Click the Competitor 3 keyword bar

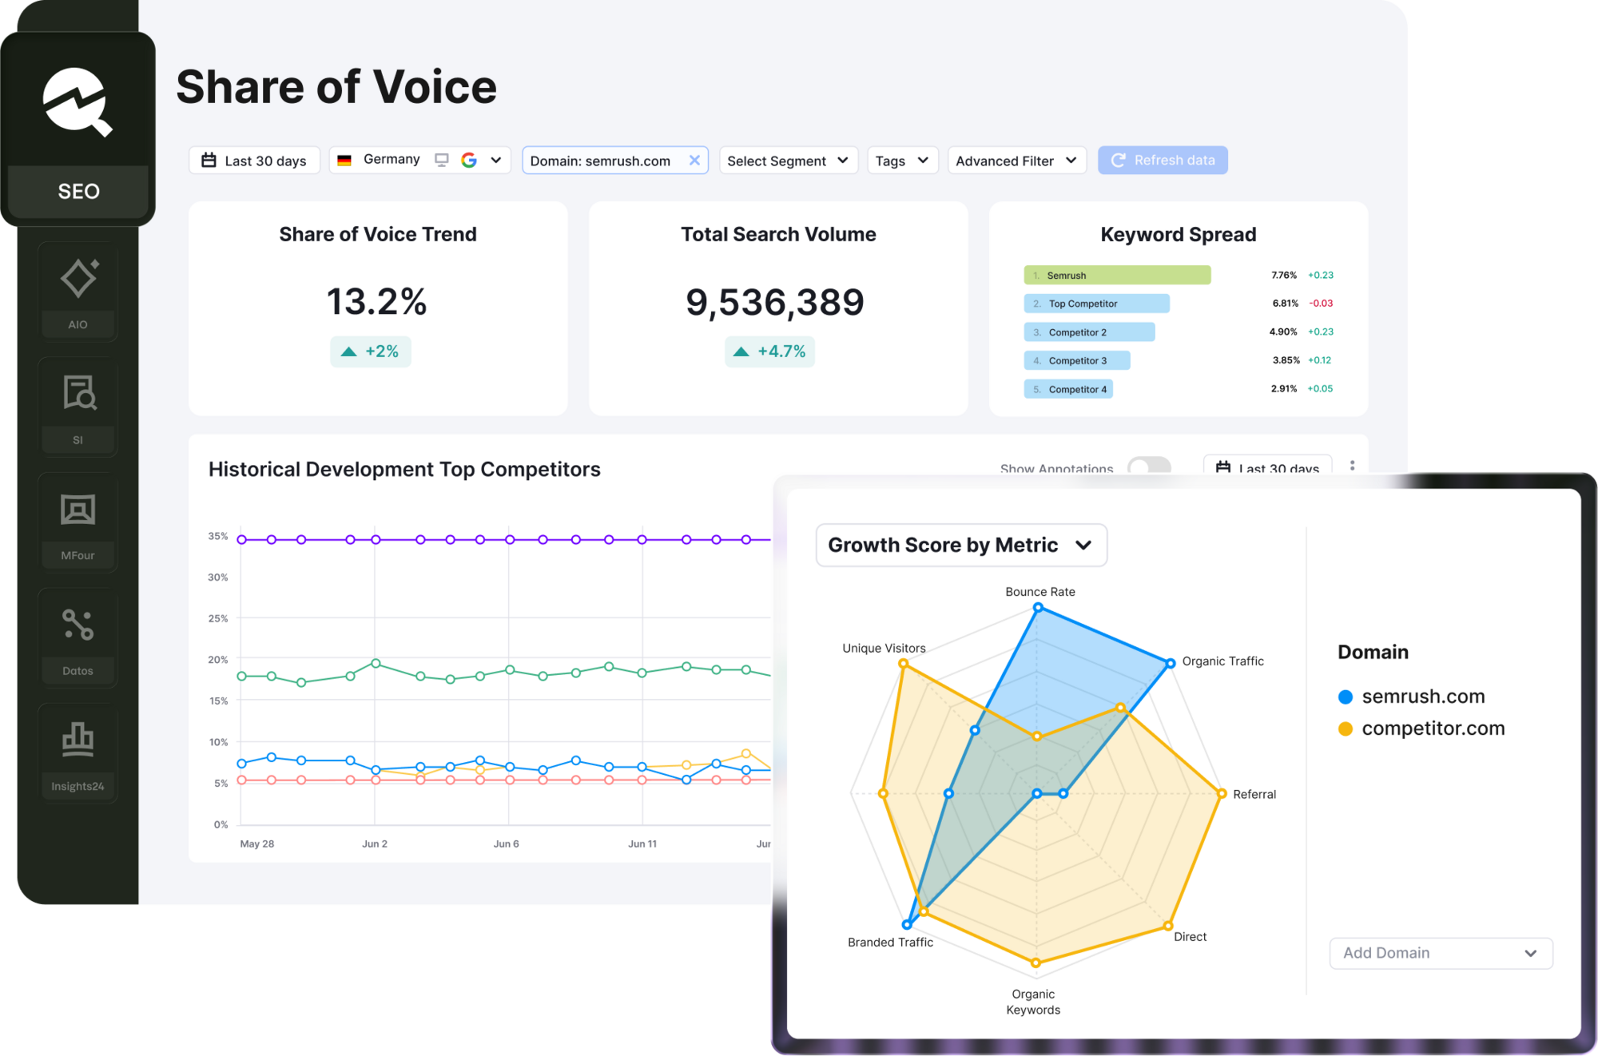1077,360
